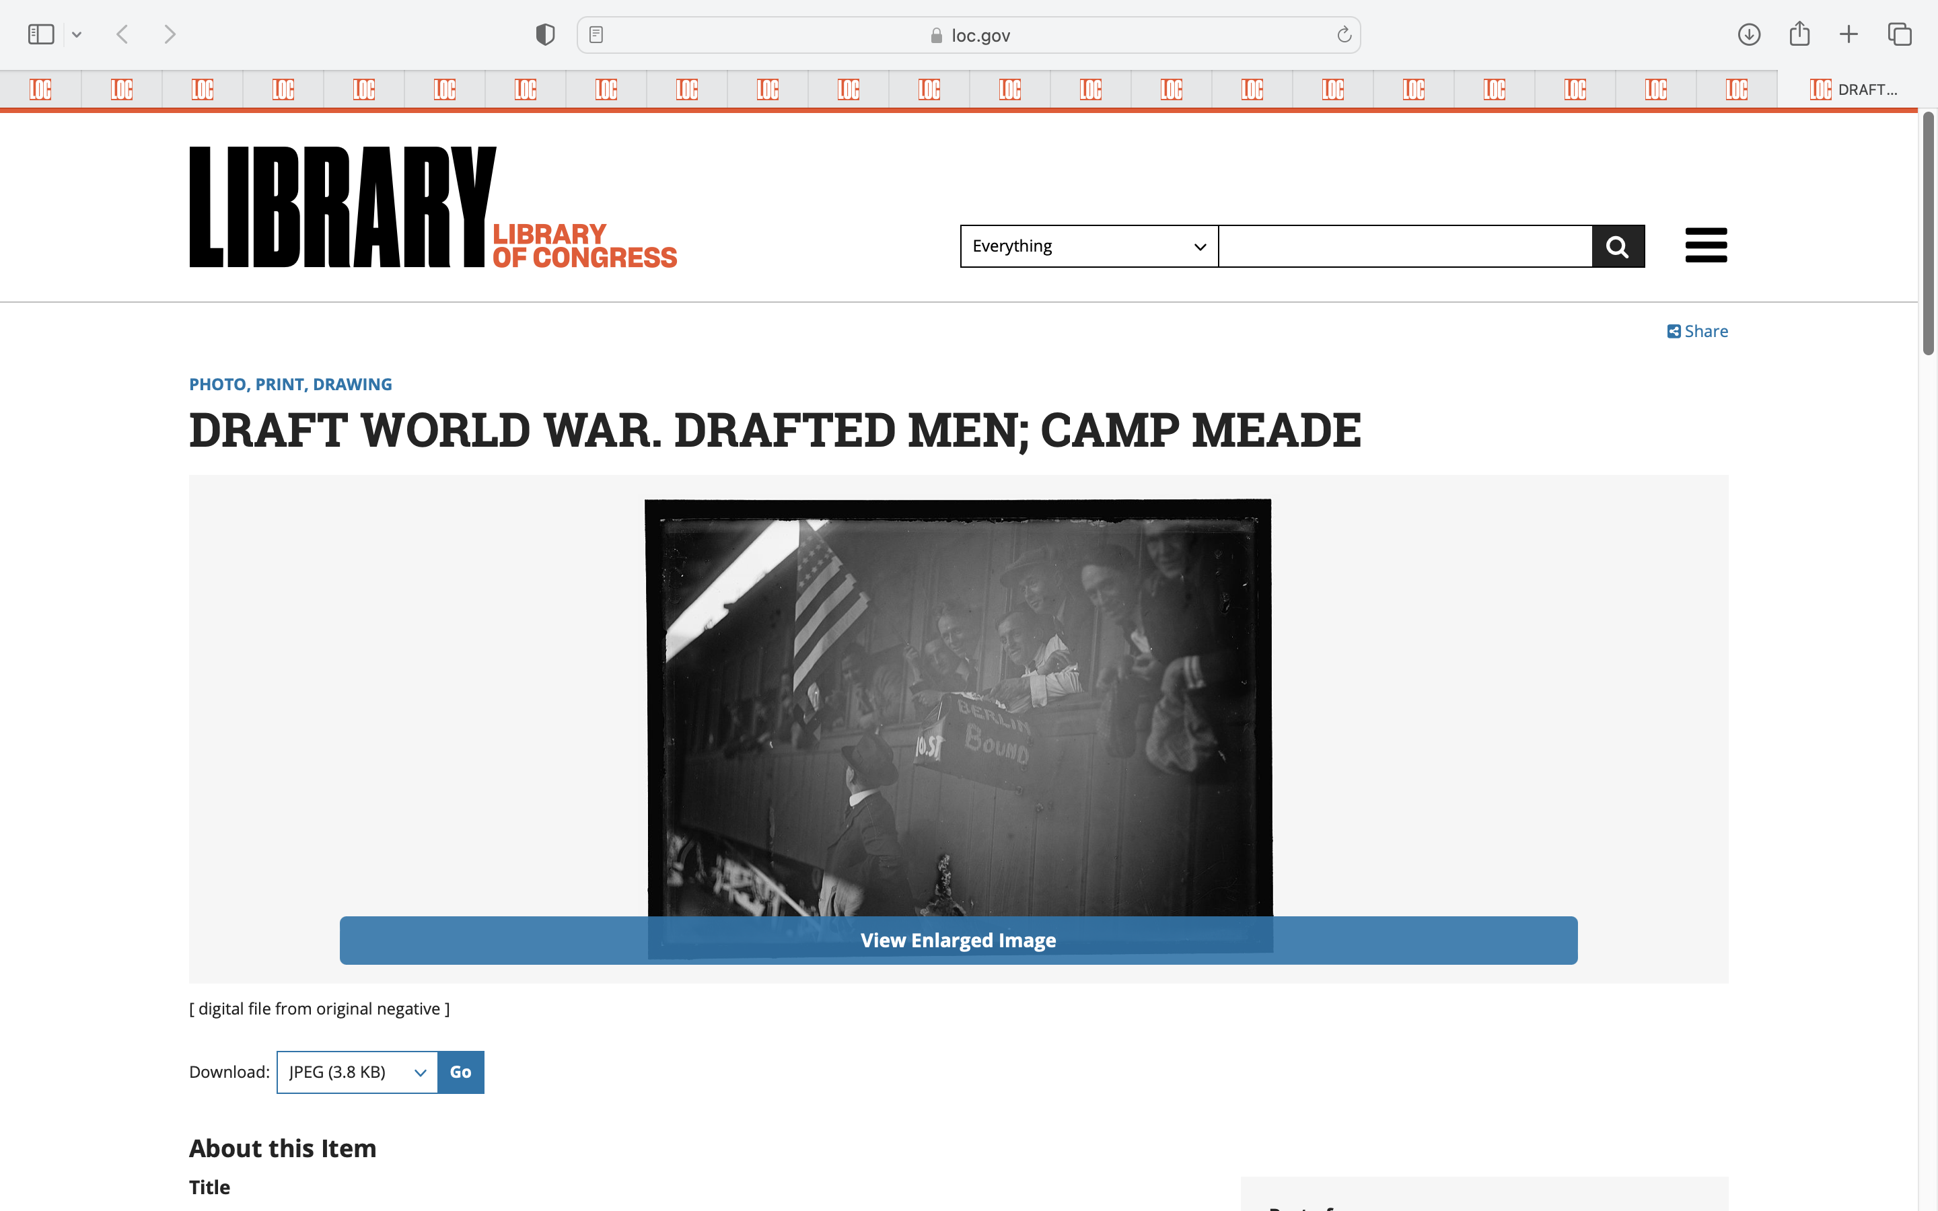Open the Photo, Print, Drawing link
1938x1211 pixels.
(290, 384)
